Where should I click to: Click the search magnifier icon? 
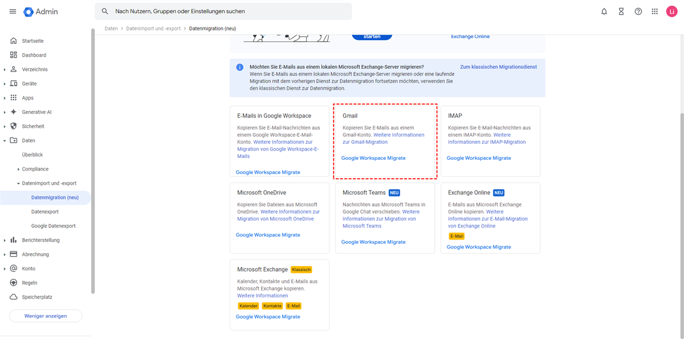pyautogui.click(x=105, y=11)
